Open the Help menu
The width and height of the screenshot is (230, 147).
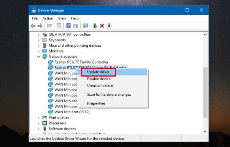click(x=74, y=18)
